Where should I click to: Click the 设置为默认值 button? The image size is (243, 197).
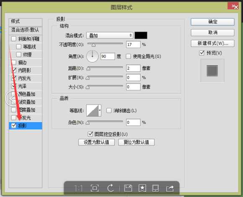pos(96,142)
